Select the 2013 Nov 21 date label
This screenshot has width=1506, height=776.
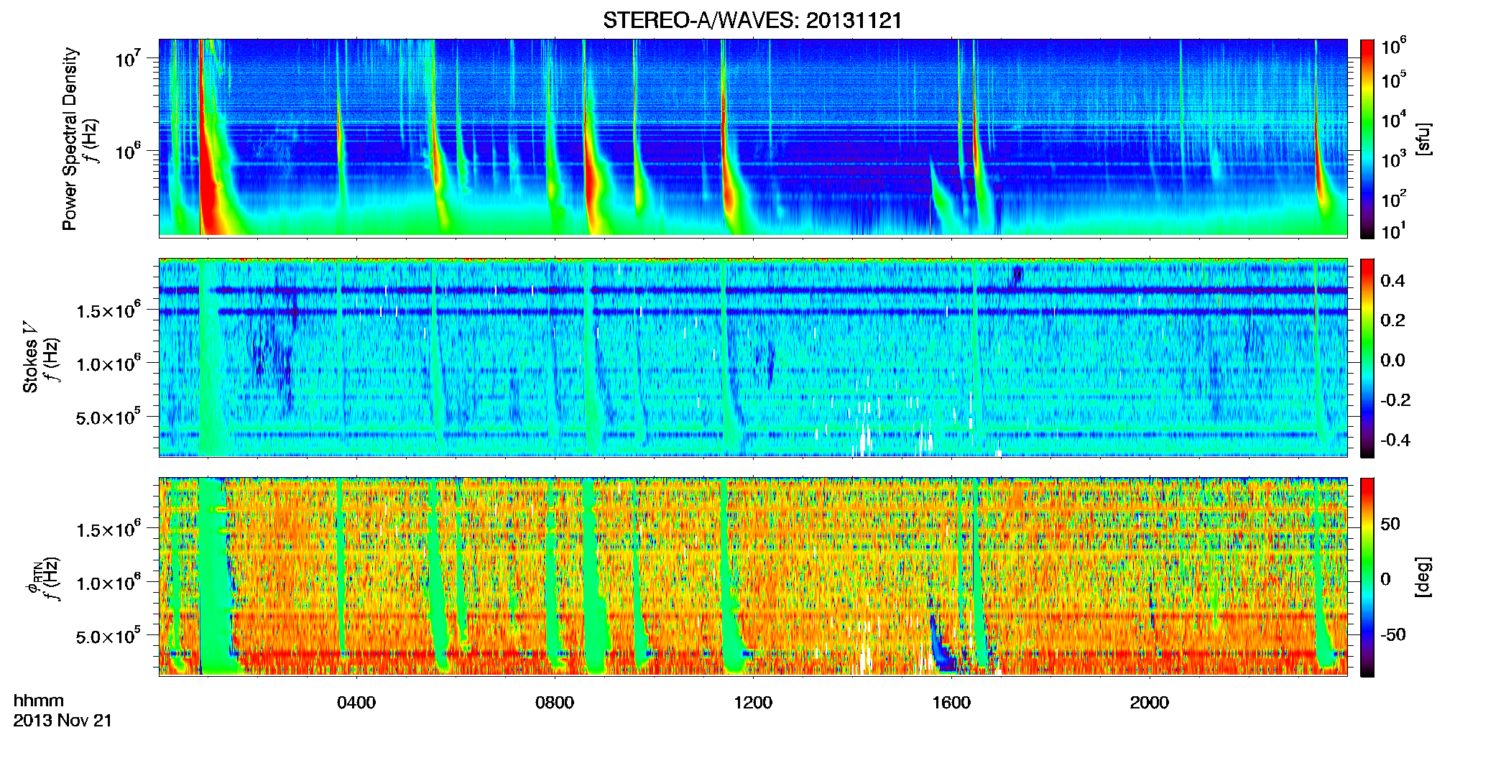pyautogui.click(x=63, y=721)
